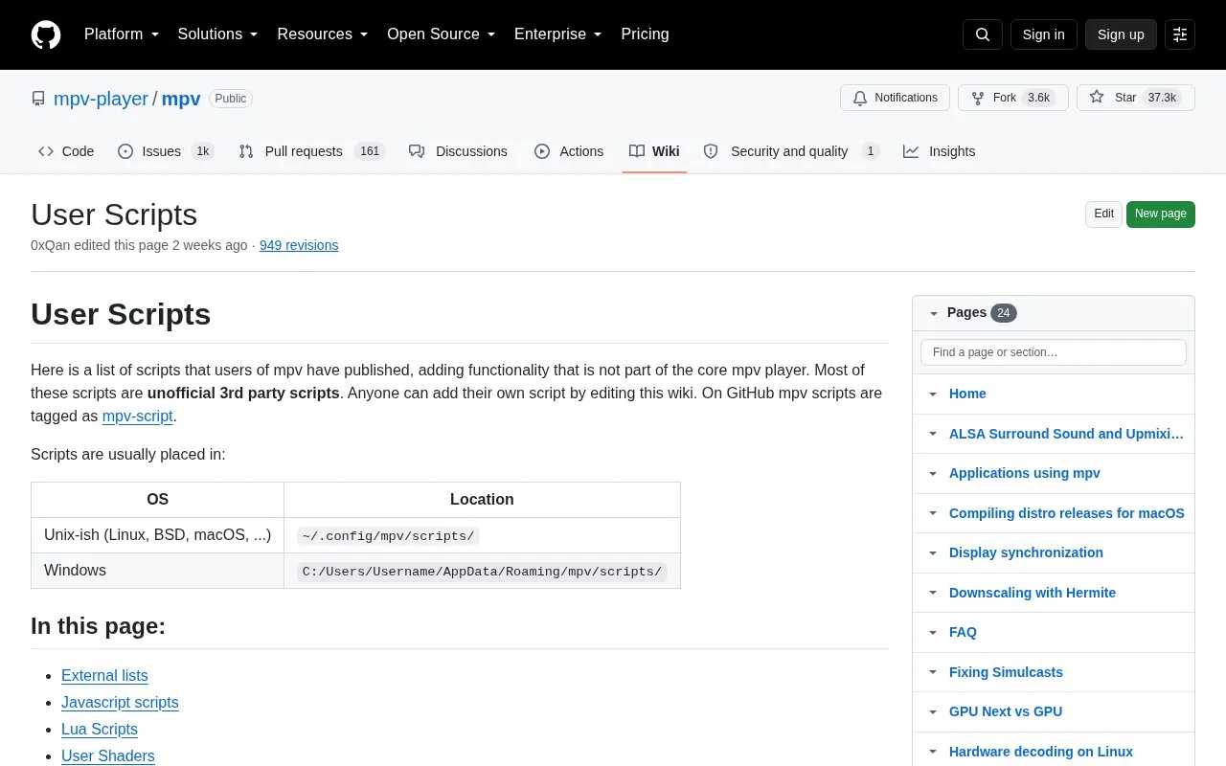1226x766 pixels.
Task: Expand the Resources navigation menu
Action: [x=323, y=34]
